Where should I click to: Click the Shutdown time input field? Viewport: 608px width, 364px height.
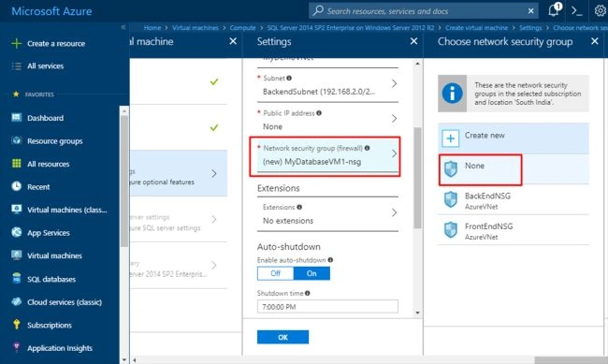click(x=327, y=307)
